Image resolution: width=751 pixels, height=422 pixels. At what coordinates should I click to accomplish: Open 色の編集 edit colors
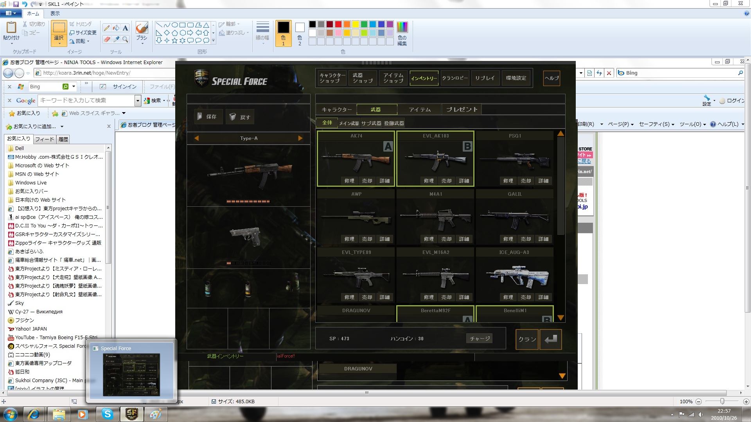[x=402, y=33]
